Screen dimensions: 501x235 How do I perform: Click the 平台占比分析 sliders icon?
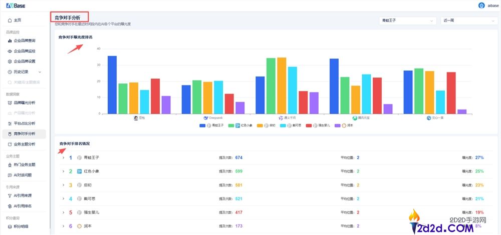[10, 123]
